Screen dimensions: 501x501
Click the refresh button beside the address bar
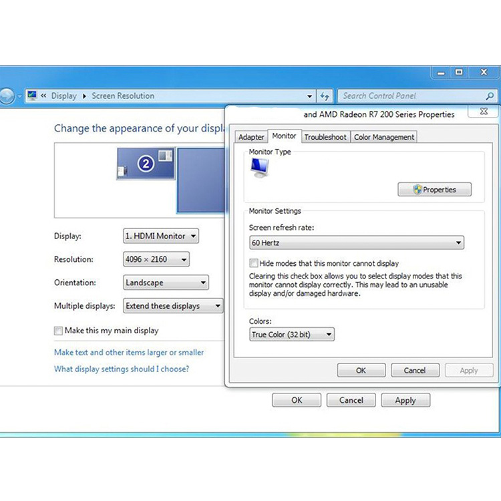325,96
